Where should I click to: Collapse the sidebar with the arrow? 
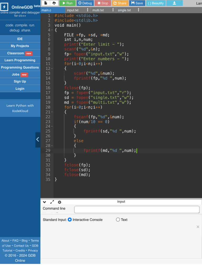[38, 140]
